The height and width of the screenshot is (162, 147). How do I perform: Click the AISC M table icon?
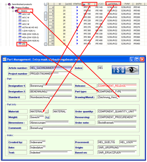pos(20,18)
